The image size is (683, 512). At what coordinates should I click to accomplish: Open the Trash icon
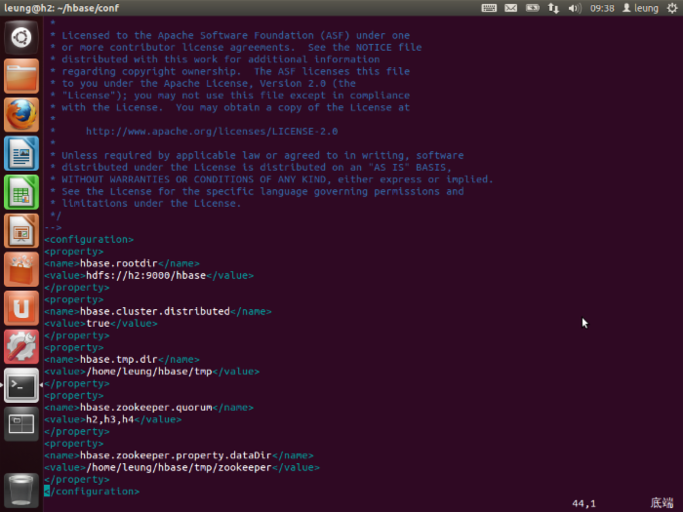pos(20,491)
